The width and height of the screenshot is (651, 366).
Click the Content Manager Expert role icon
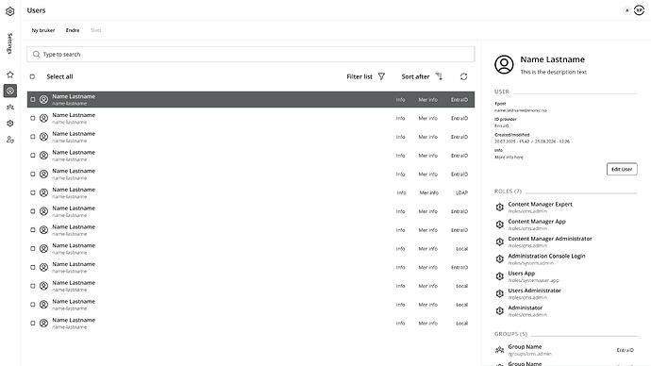(x=500, y=208)
